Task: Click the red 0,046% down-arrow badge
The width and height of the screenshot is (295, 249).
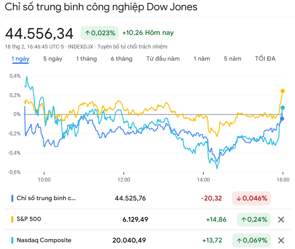Action: [251, 198]
